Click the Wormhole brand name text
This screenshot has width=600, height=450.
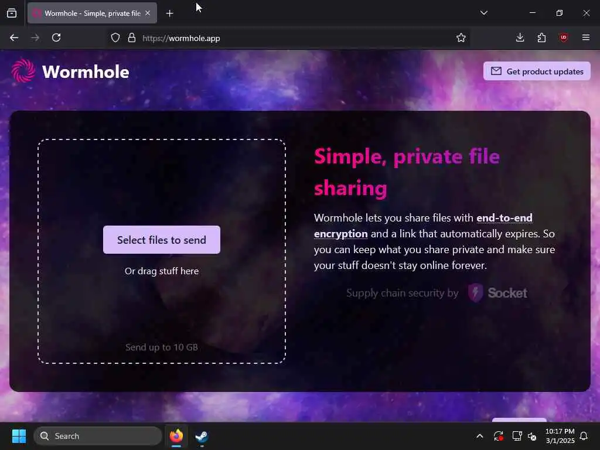click(86, 72)
